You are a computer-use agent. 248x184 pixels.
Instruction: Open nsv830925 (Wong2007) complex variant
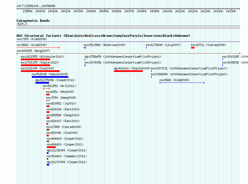click(x=33, y=51)
